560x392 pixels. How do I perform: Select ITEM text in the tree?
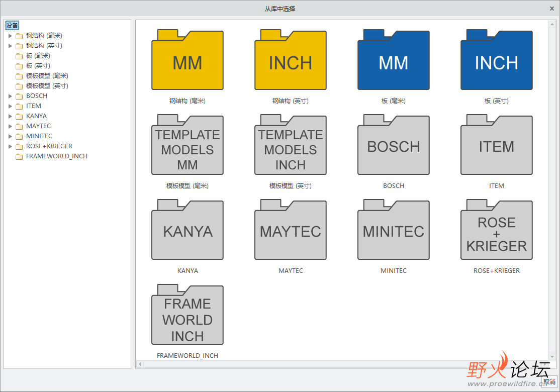[x=34, y=106]
